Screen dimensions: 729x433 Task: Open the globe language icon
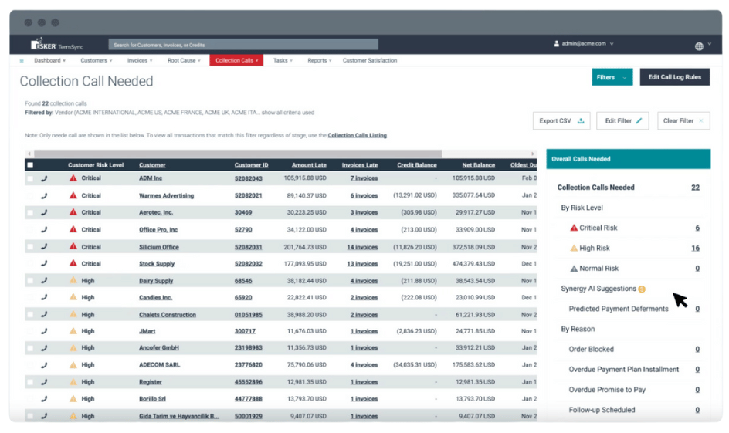pyautogui.click(x=699, y=46)
